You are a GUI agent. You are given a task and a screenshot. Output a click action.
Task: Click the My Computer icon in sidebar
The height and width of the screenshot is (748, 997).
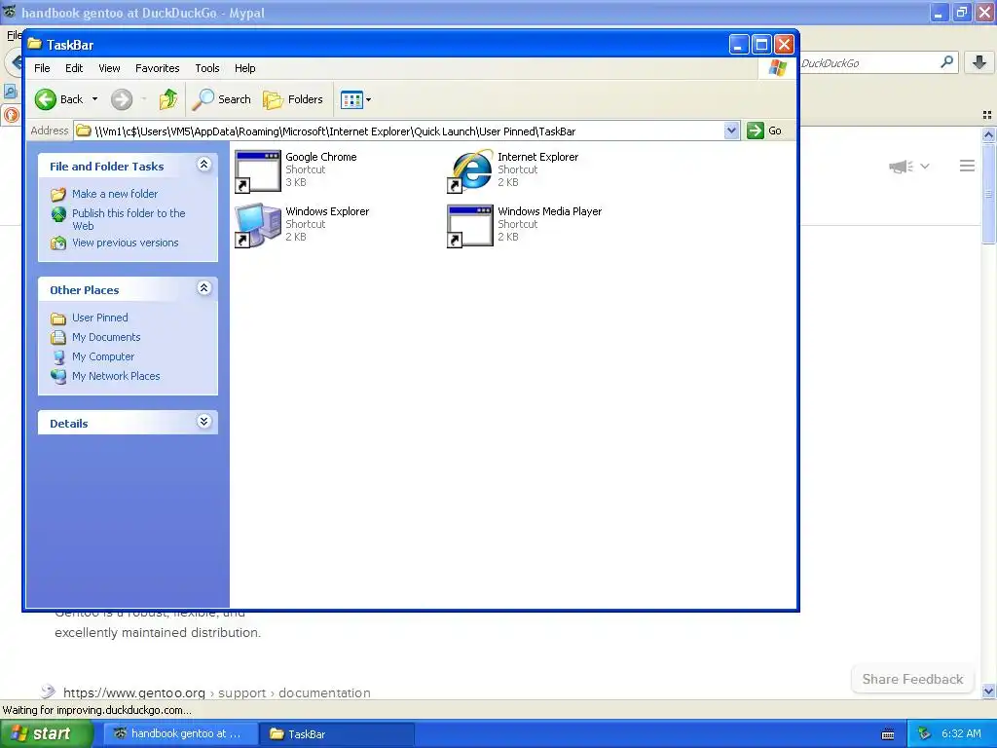pyautogui.click(x=58, y=356)
